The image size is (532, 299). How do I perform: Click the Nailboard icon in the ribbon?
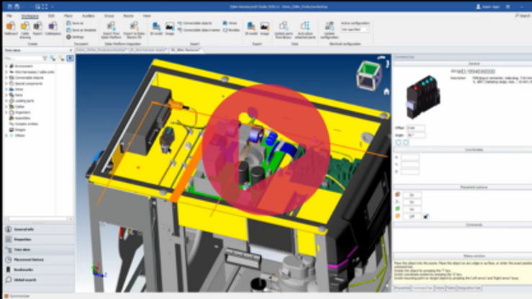tap(10, 27)
